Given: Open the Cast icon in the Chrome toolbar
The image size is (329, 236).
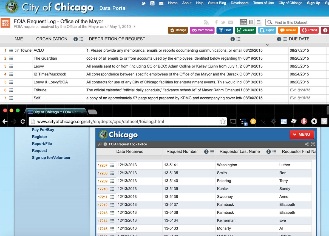Looking at the screenshot, I should (233, 121).
